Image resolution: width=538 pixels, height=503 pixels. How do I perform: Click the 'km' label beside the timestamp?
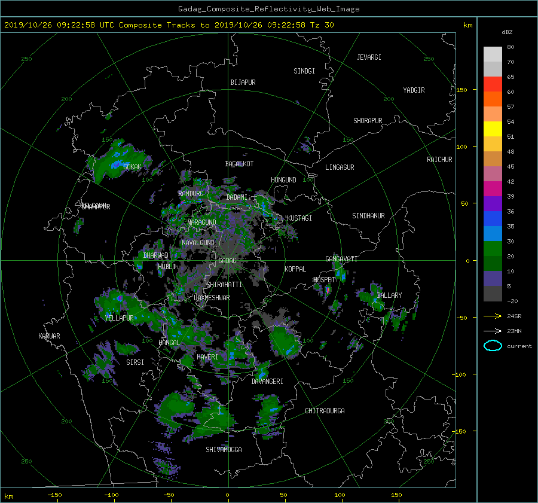coord(467,25)
